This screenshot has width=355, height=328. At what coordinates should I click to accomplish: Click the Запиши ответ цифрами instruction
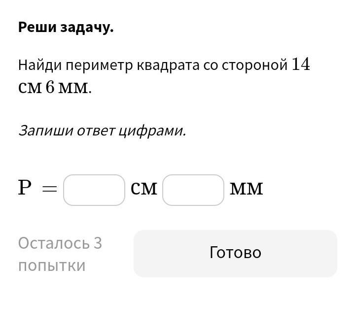[102, 131]
